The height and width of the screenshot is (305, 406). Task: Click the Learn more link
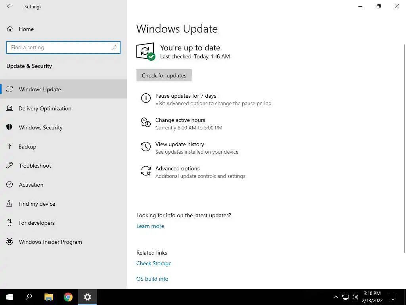click(x=150, y=226)
